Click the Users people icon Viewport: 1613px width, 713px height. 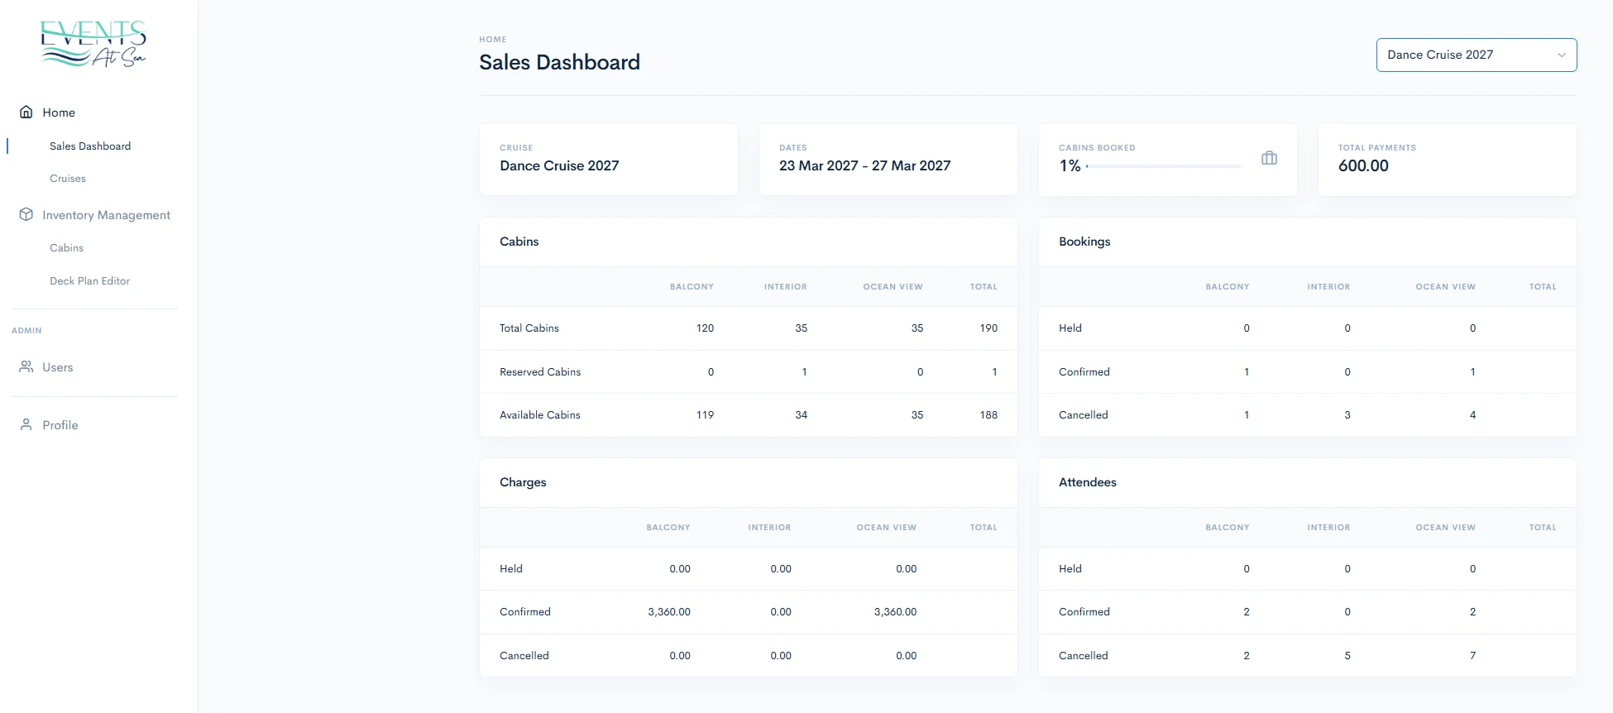coord(26,366)
